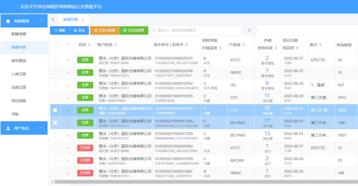Click item count 6 in GE row
Screen dimensions: 358x186
click(267, 83)
